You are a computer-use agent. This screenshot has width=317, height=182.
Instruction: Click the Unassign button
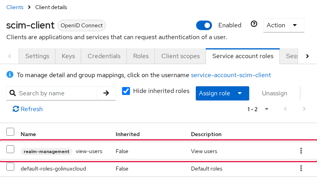point(274,93)
